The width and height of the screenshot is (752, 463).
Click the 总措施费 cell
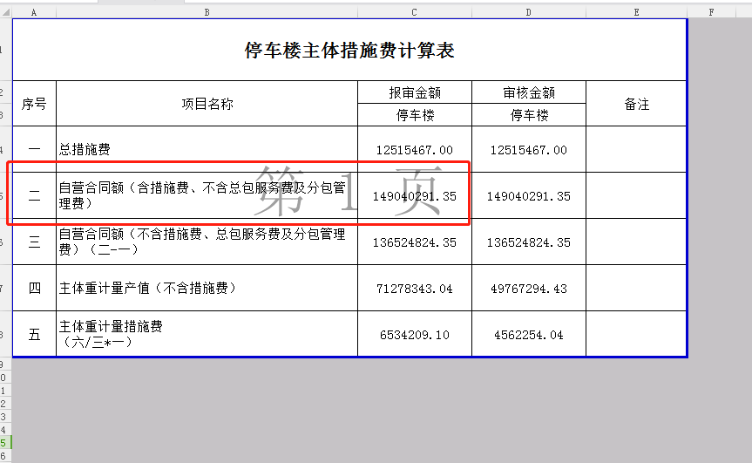[x=207, y=149]
